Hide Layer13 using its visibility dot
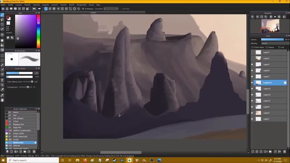This screenshot has width=290, height=163. (252, 82)
